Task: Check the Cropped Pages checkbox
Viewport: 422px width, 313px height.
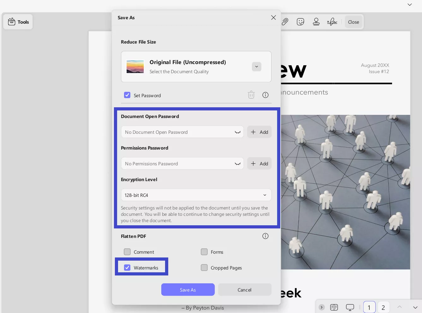Action: [204, 268]
